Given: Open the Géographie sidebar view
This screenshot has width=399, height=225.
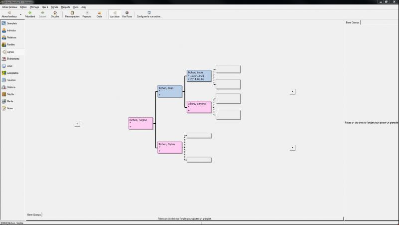Looking at the screenshot, I should click(x=12, y=73).
